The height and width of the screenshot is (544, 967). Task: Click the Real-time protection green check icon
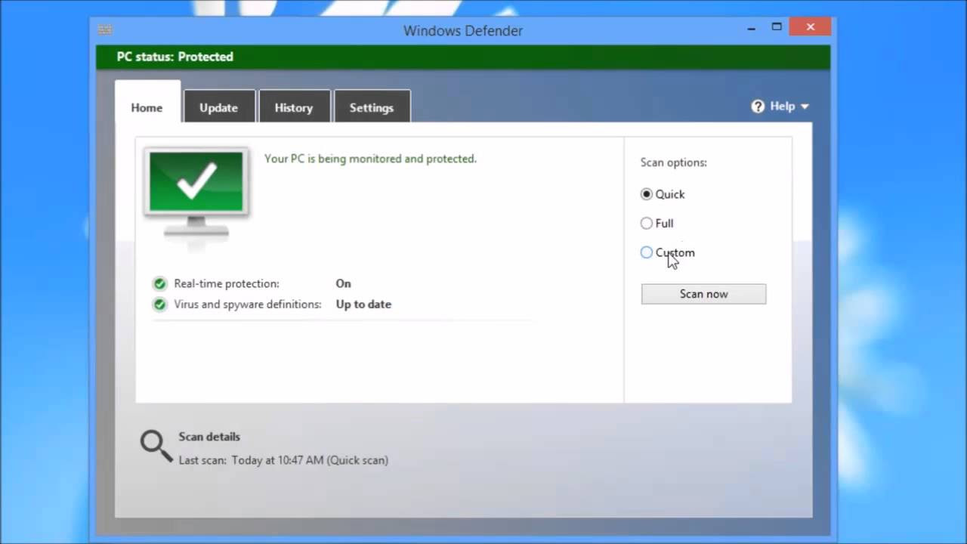click(x=159, y=284)
